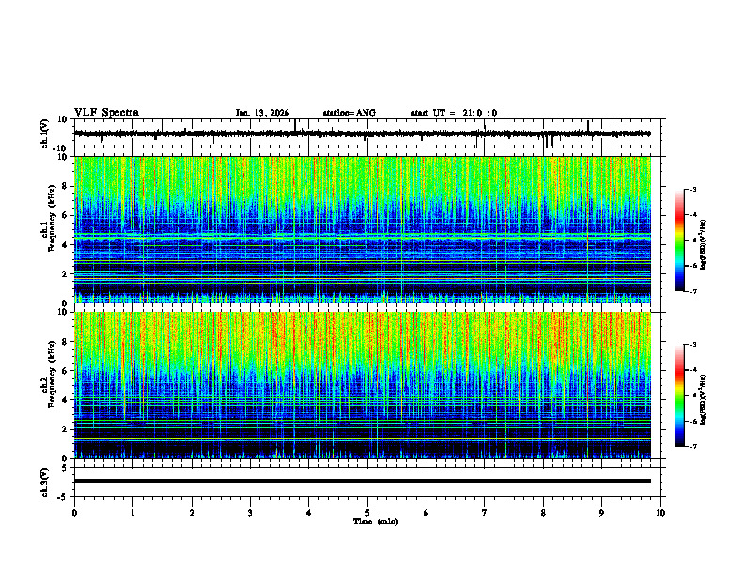The width and height of the screenshot is (744, 575).
Task: Select the "Jan. 13, 2026" date label
Action: [262, 113]
